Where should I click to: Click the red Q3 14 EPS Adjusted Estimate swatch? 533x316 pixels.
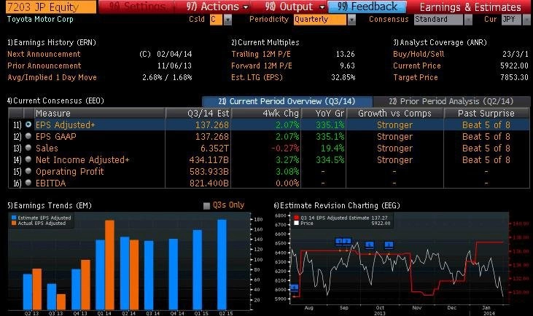297,218
